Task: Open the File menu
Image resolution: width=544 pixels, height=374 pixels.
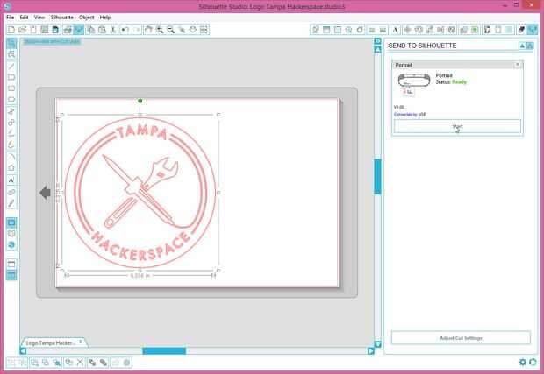Action: (10, 17)
